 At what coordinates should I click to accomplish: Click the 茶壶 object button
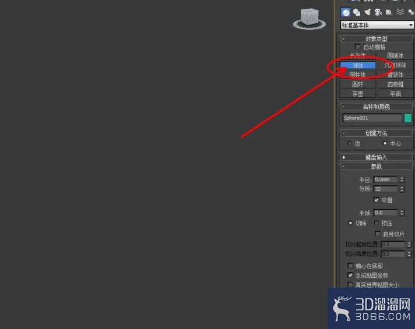[x=357, y=94]
